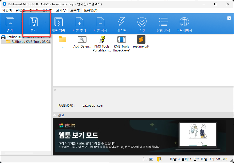Close the 광고 ad panel
This screenshot has width=234, height=163.
click(55, 115)
